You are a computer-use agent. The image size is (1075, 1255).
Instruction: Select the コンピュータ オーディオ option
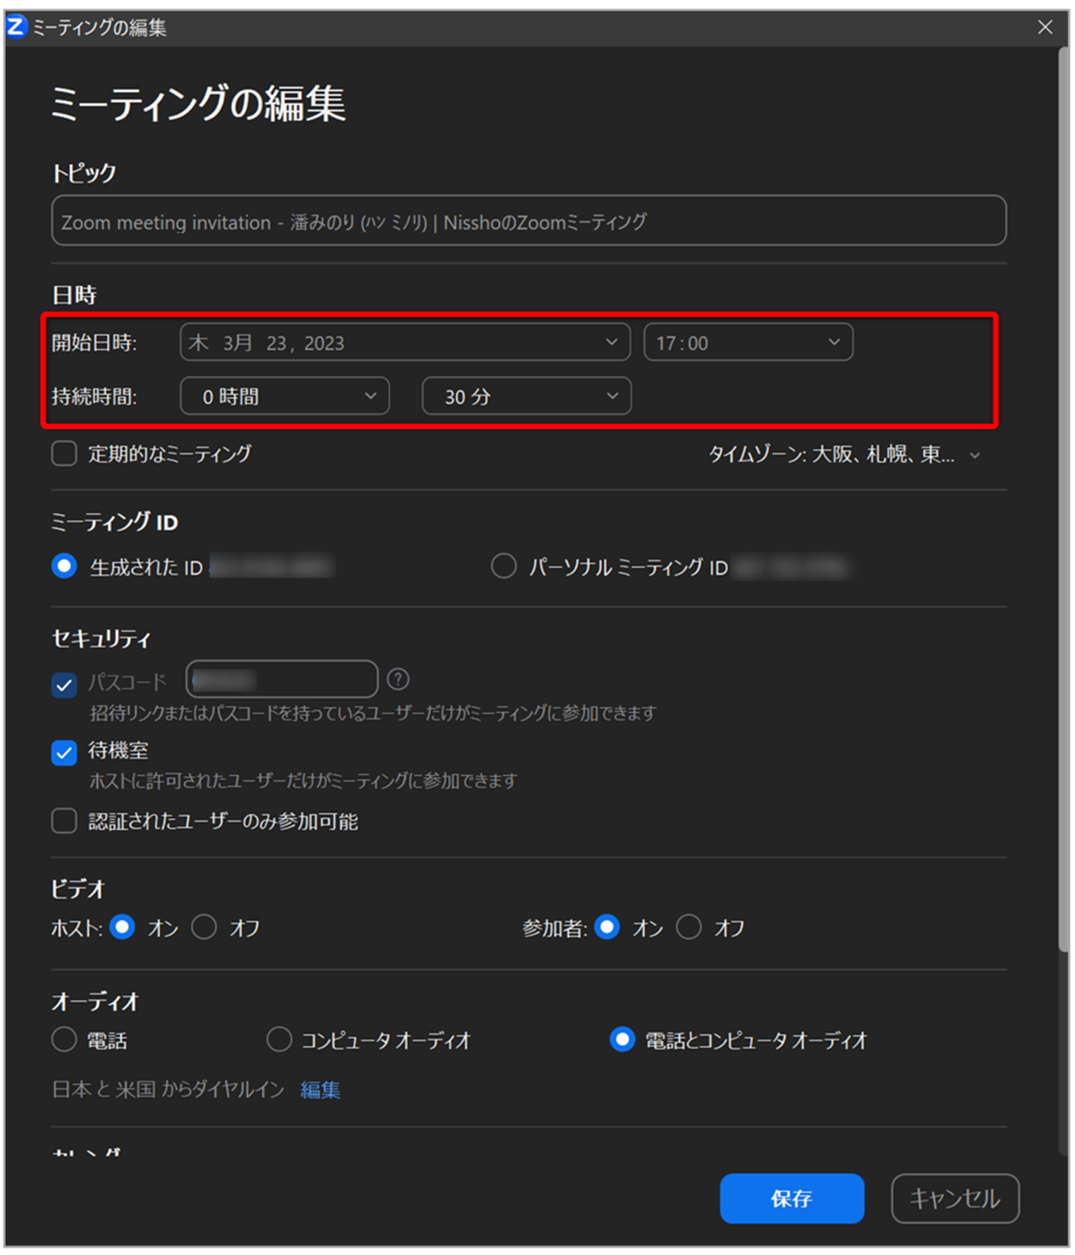pos(279,1039)
